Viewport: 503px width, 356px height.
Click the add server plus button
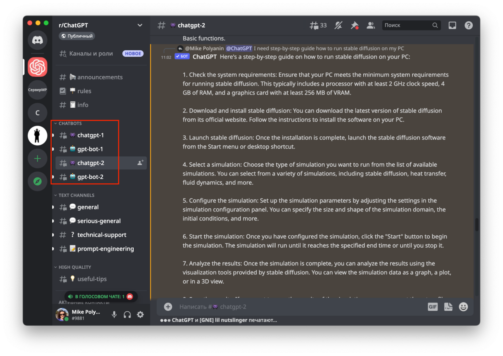tap(37, 158)
